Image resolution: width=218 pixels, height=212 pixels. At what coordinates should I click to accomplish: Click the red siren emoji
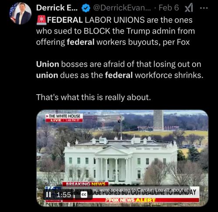pos(41,20)
